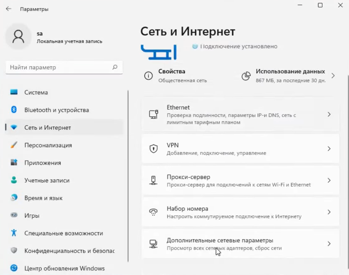The width and height of the screenshot is (349, 275).
Task: Open the Ethernet settings card
Action: 240,114
